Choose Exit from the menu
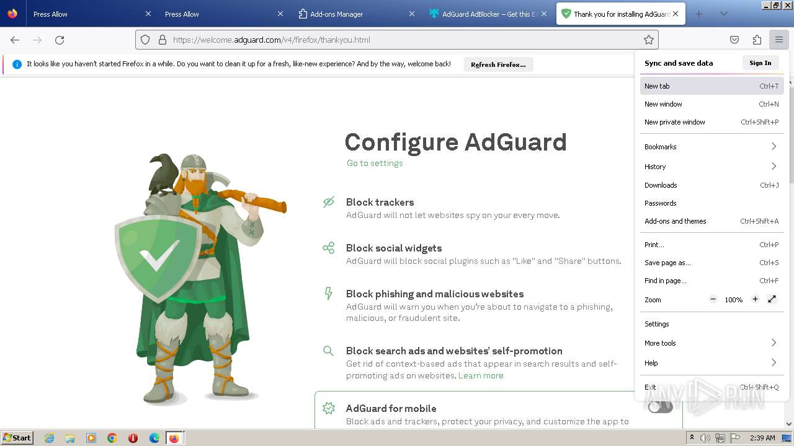 [x=711, y=387]
